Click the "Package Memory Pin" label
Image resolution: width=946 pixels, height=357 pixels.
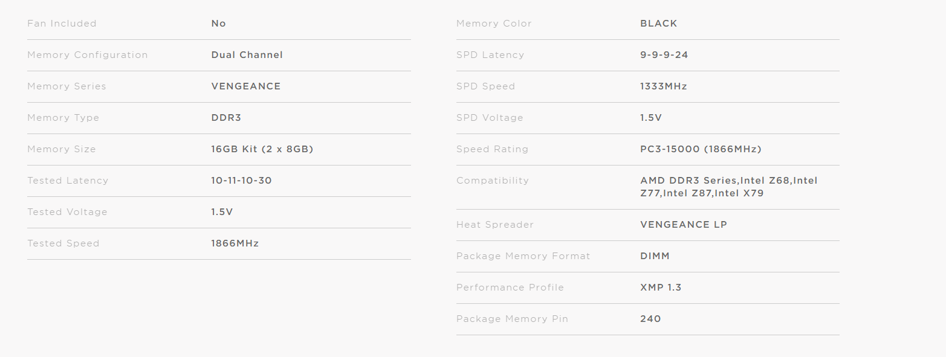coord(512,319)
